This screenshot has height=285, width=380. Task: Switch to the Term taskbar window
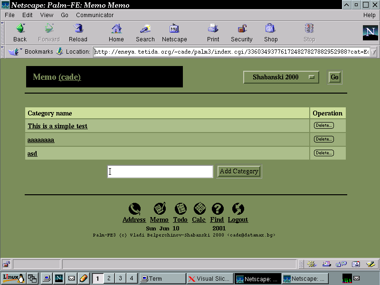162,279
